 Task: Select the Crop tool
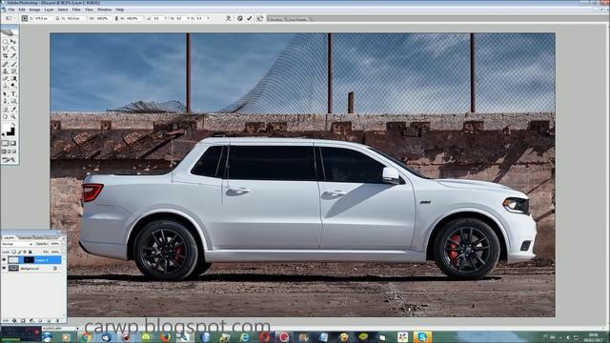coord(6,55)
